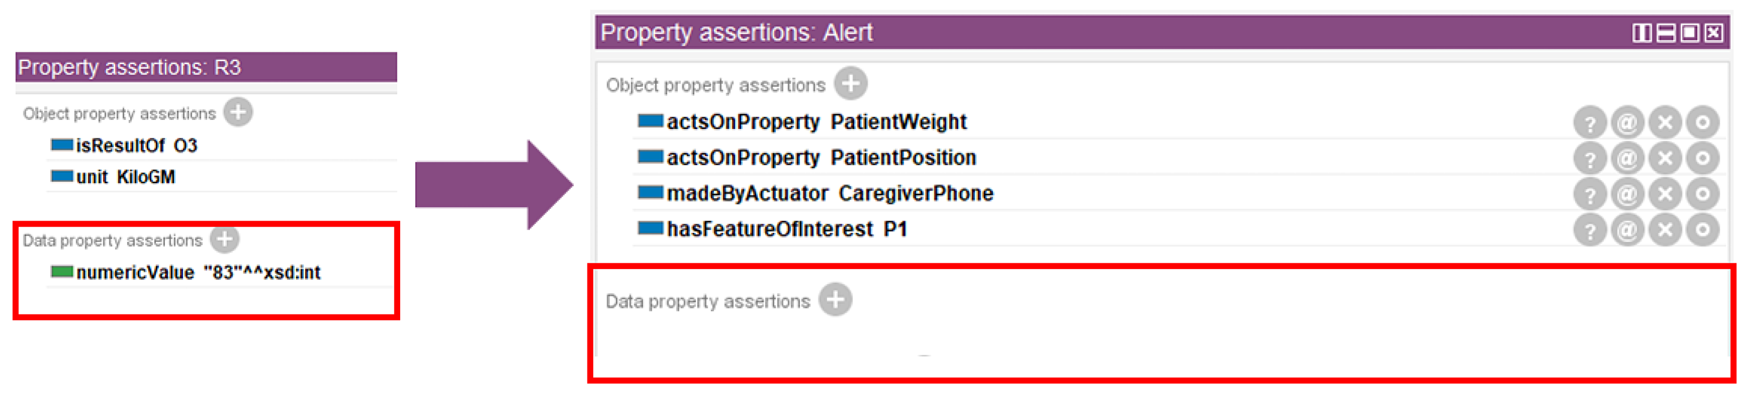Annotate the hasFeatureOfInterest P1 assertion
This screenshot has width=1756, height=404.
[x=1627, y=230]
